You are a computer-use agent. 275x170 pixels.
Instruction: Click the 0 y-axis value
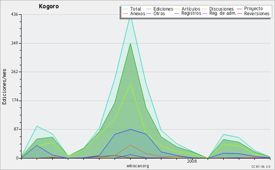17,158
